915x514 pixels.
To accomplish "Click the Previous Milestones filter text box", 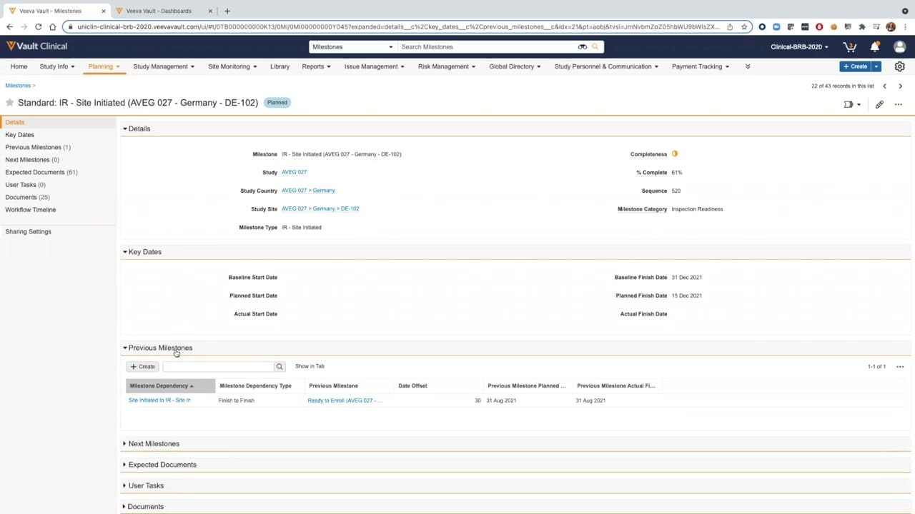I will [218, 366].
